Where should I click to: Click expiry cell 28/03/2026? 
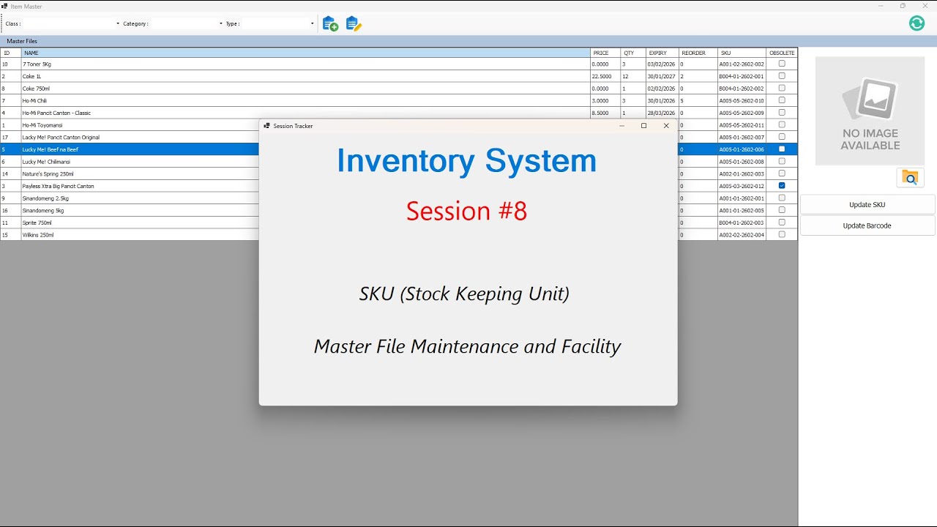tap(662, 113)
